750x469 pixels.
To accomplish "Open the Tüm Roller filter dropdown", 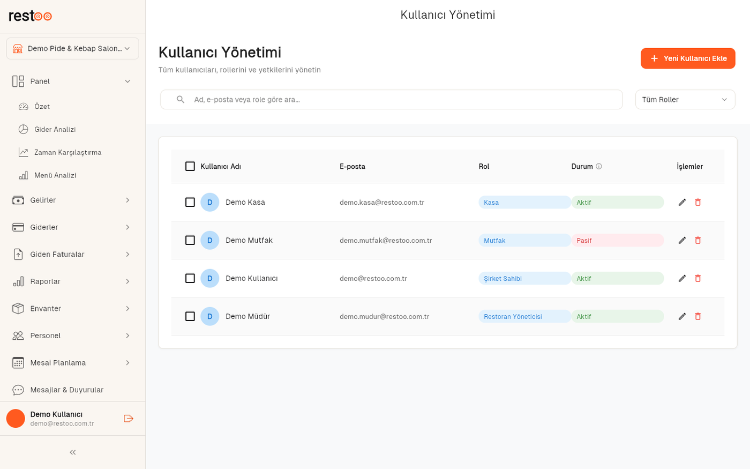I will click(x=685, y=100).
